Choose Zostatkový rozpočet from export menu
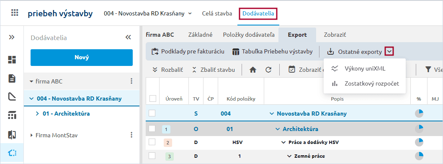 364,84
